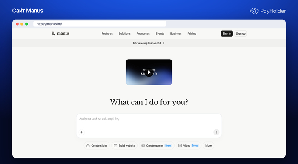Viewport: 298px width, 164px height.
Task: Open the Introducing Manus 2.0 banner link
Action: pos(149,43)
